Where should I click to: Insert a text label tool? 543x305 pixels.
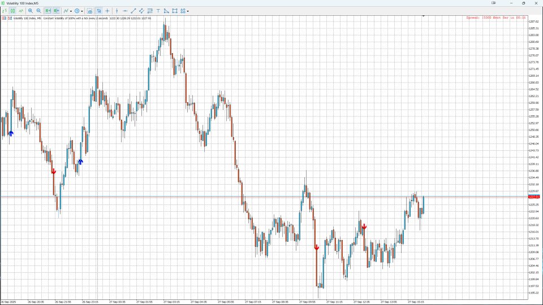click(158, 11)
